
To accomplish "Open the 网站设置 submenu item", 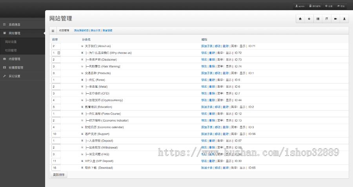I will [x=22, y=42].
